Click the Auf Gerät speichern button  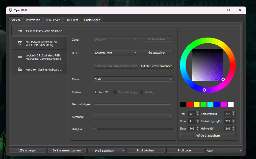coord(208,136)
